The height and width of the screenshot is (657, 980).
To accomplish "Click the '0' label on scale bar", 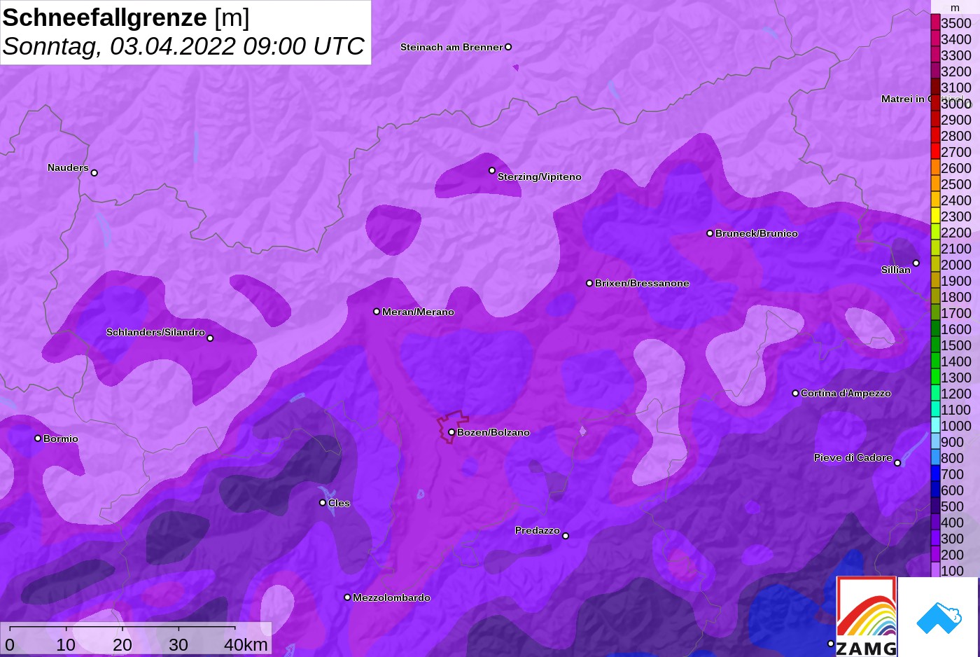I will (x=10, y=645).
